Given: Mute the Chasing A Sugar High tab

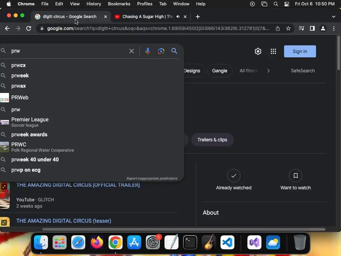Looking at the screenshot, I should click(178, 17).
